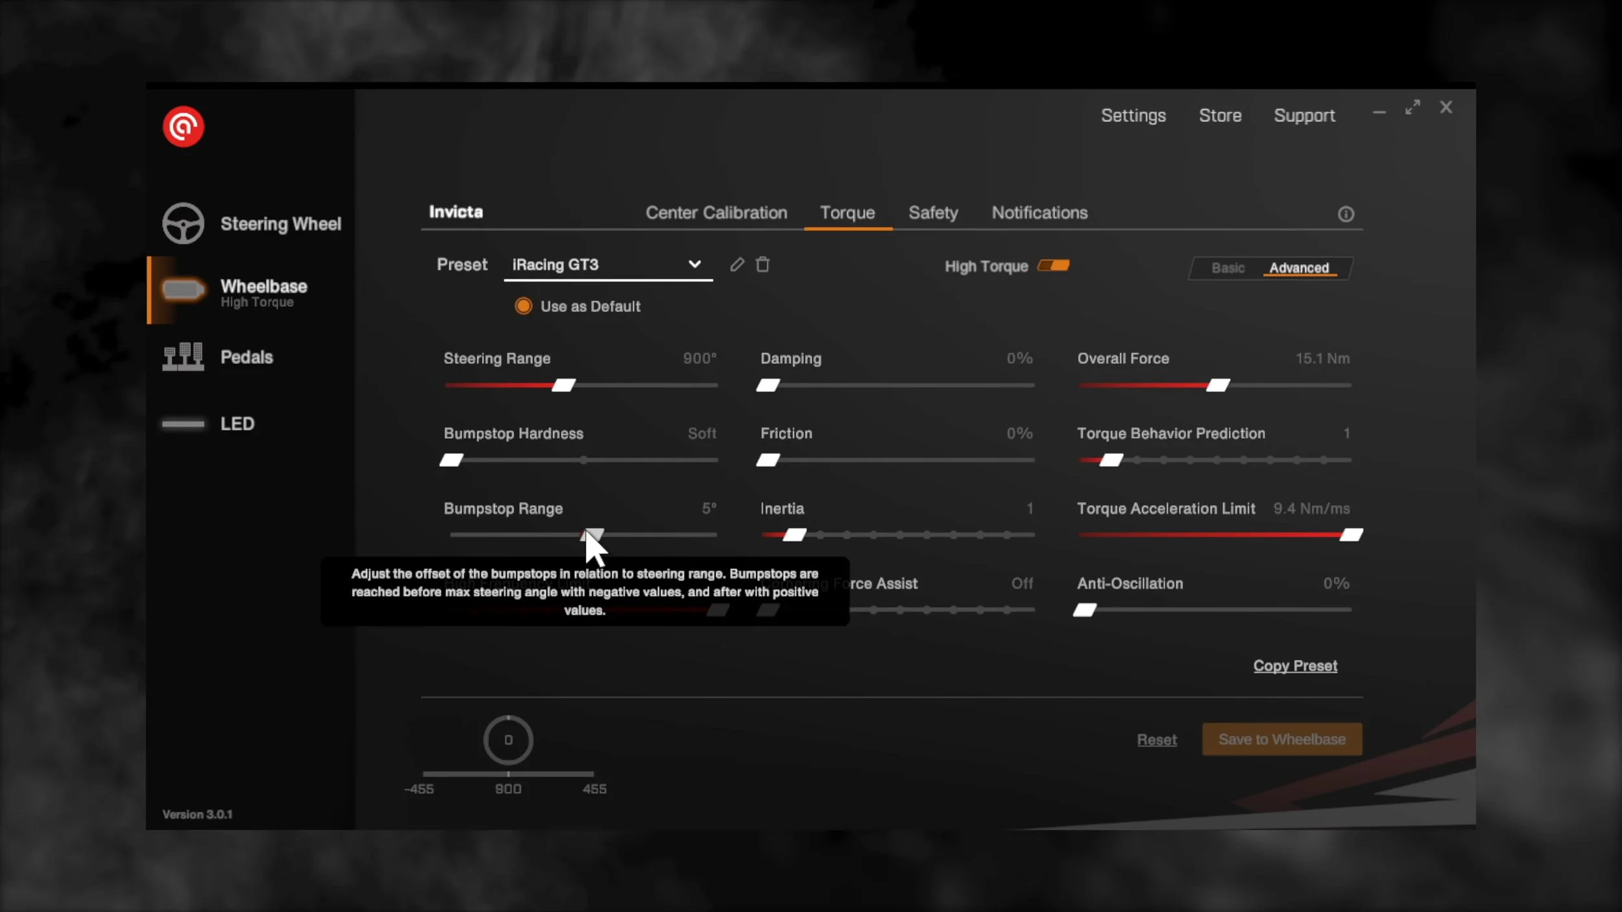Click the Damping slider handle
Screen dimensions: 1622x912
coord(768,385)
